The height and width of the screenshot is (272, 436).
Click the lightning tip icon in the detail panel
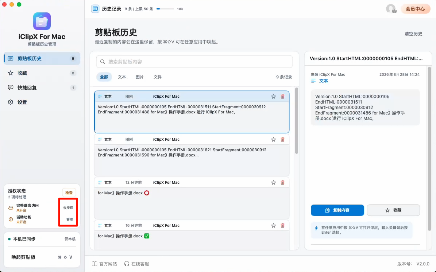click(316, 228)
